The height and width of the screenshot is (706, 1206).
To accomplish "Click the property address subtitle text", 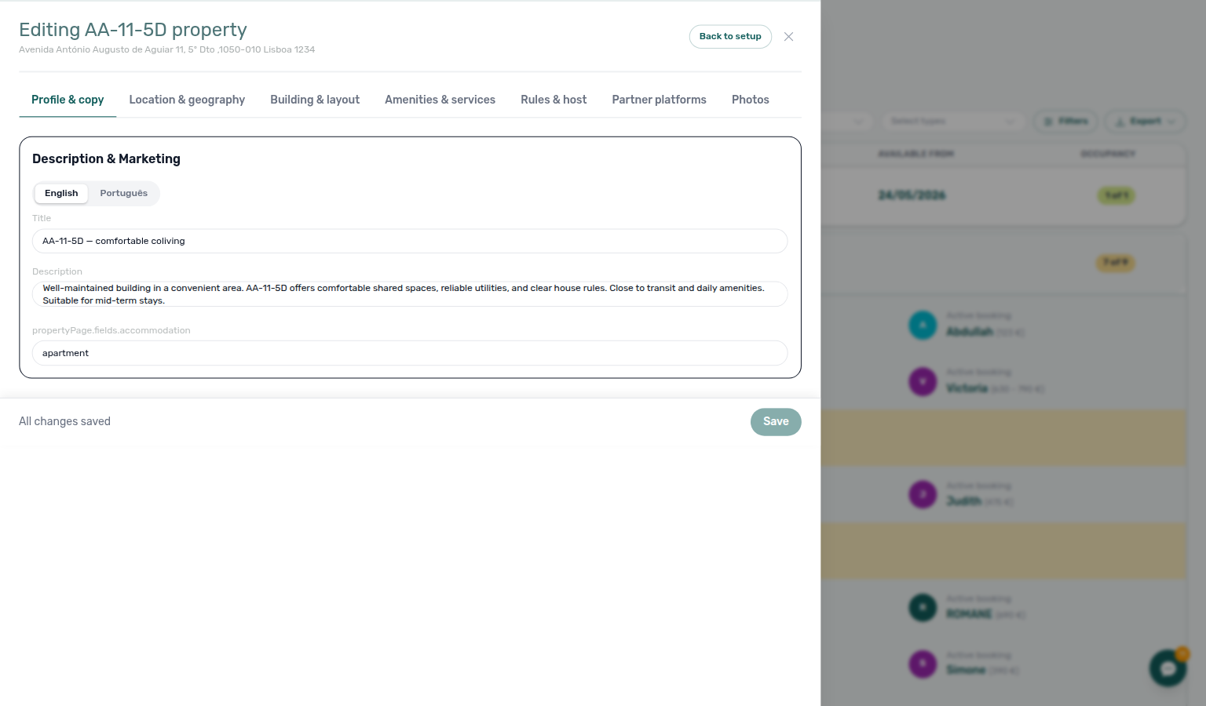I will click(x=166, y=49).
